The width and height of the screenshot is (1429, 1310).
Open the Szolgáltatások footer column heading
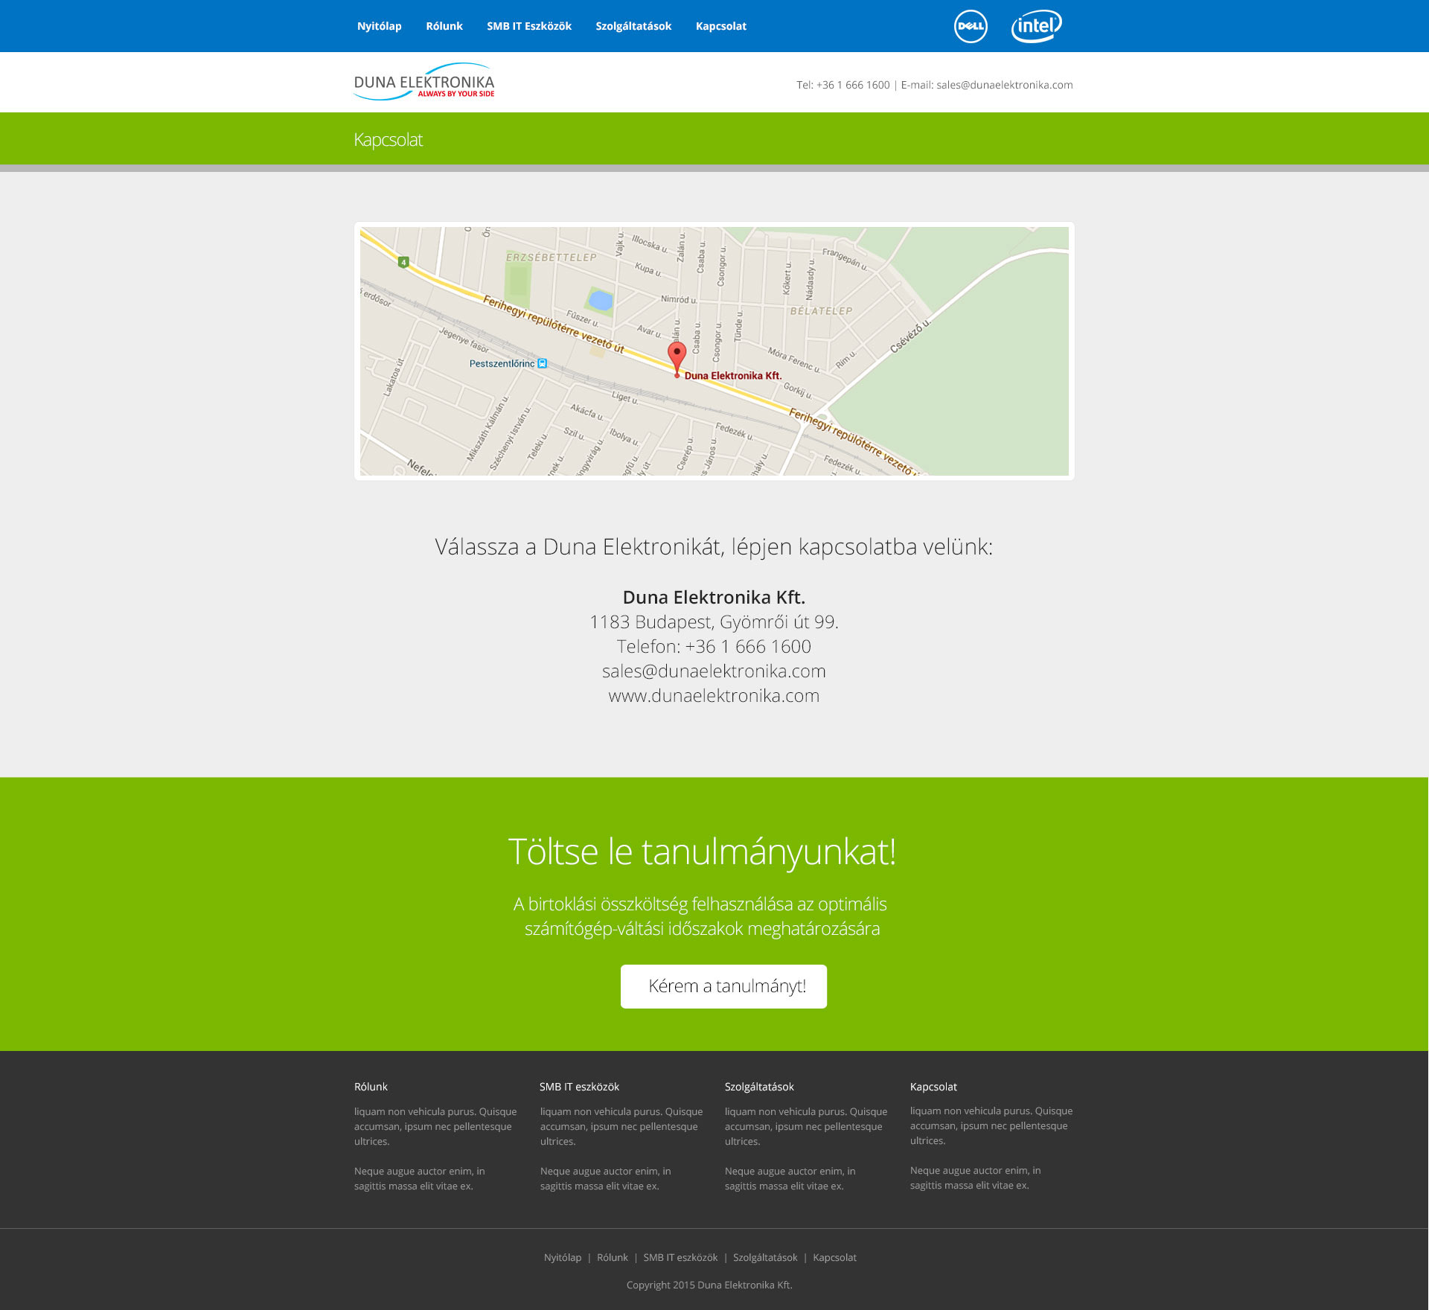tap(759, 1087)
